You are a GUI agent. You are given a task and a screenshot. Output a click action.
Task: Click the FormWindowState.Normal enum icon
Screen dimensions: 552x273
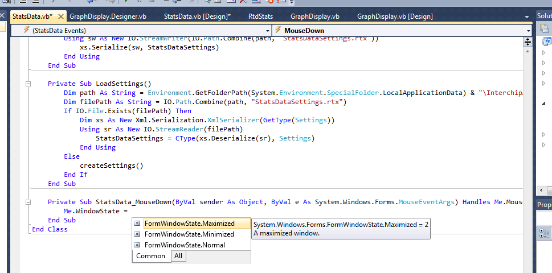pyautogui.click(x=137, y=245)
